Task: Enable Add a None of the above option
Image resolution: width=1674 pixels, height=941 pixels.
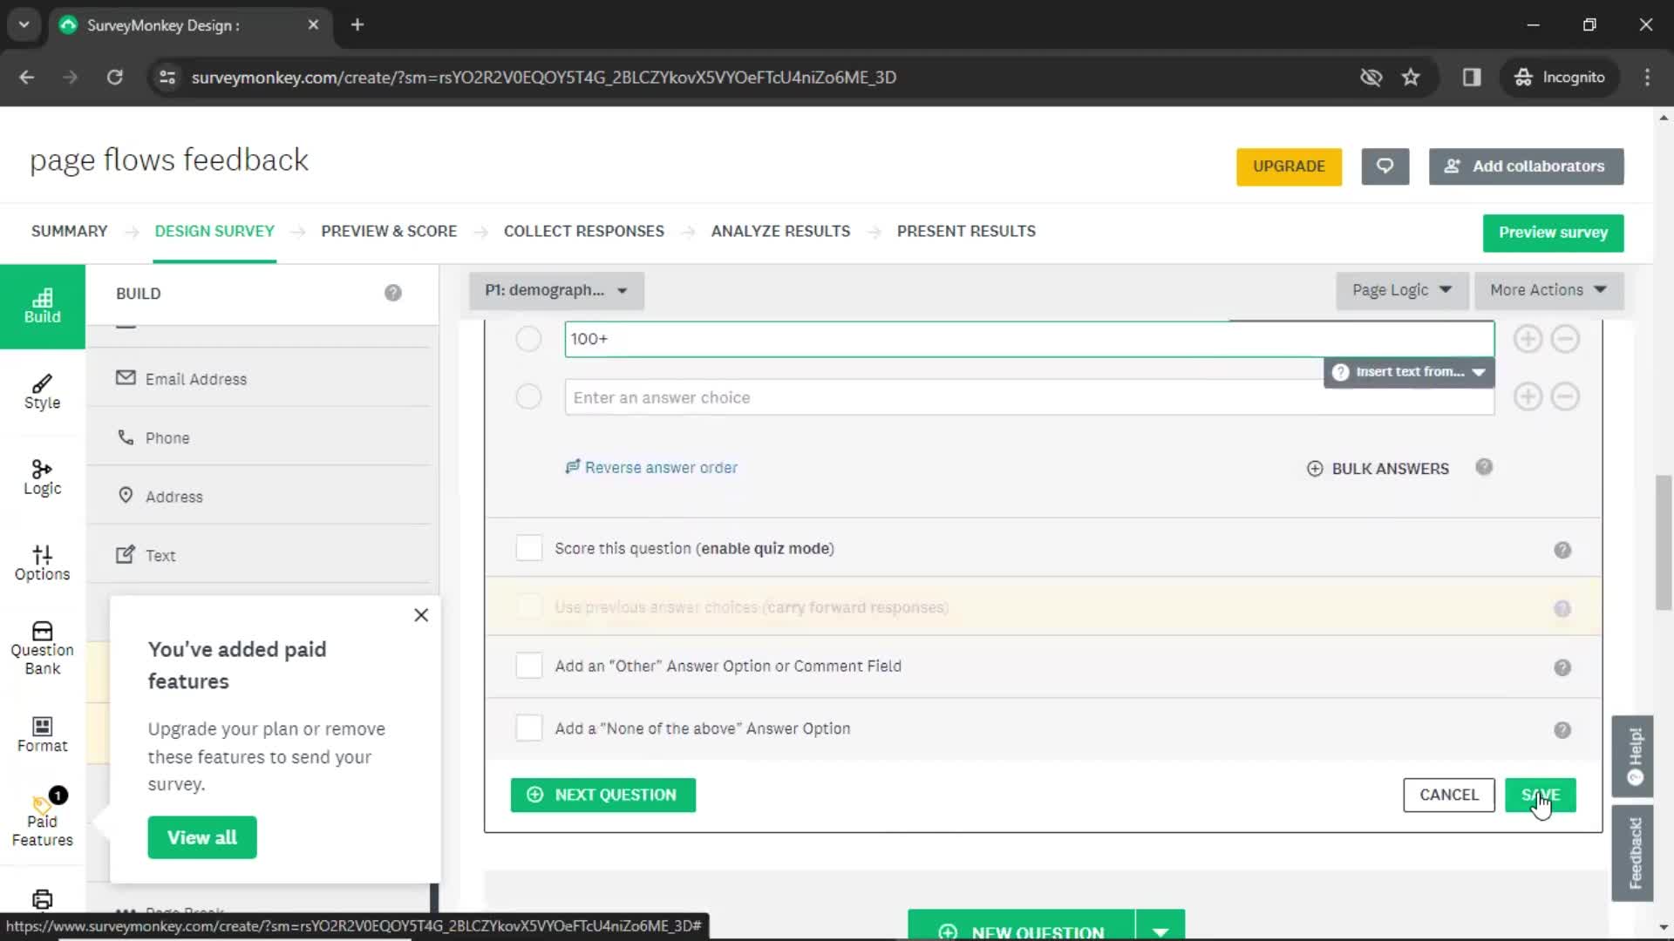Action: 530,728
